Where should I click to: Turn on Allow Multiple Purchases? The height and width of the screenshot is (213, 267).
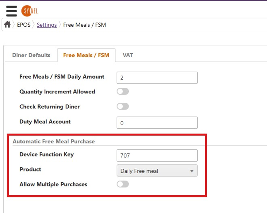[x=123, y=184]
